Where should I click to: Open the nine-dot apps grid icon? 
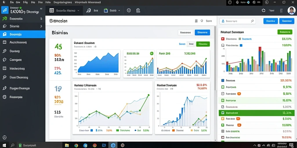pyautogui.click(x=281, y=11)
